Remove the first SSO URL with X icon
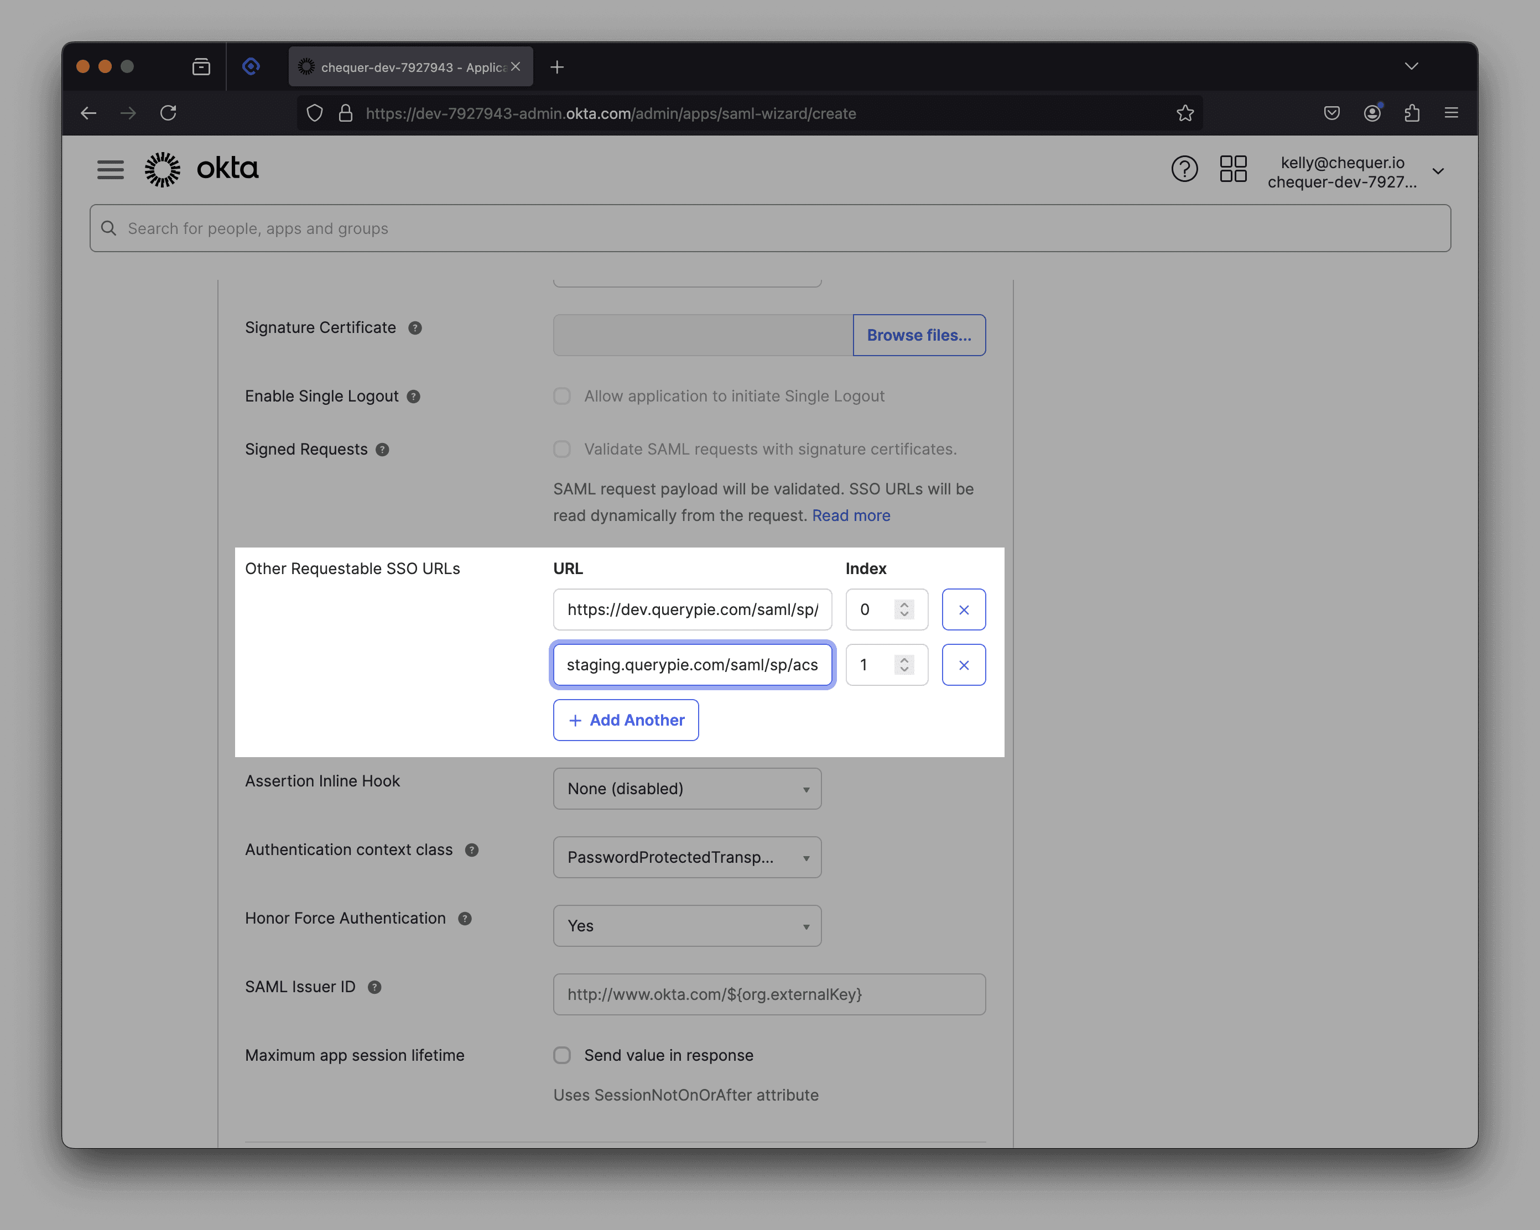Screen dimensions: 1540x1230 (964, 609)
